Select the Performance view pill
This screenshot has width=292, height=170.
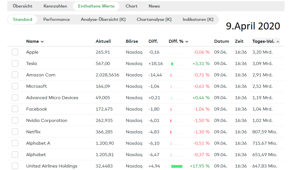pos(56,19)
